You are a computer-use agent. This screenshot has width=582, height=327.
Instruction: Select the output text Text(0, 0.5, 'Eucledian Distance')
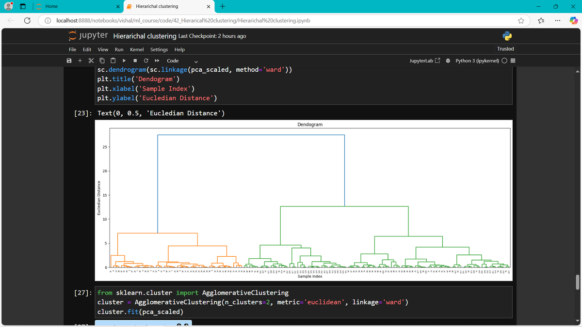pyautogui.click(x=161, y=113)
